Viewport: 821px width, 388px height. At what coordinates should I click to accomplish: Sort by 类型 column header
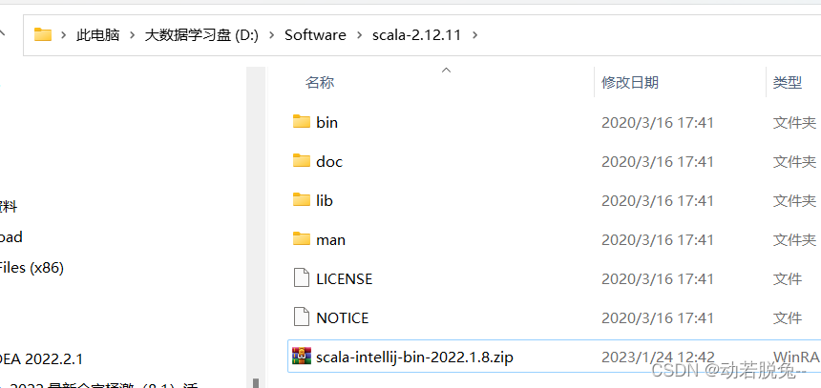(x=788, y=82)
